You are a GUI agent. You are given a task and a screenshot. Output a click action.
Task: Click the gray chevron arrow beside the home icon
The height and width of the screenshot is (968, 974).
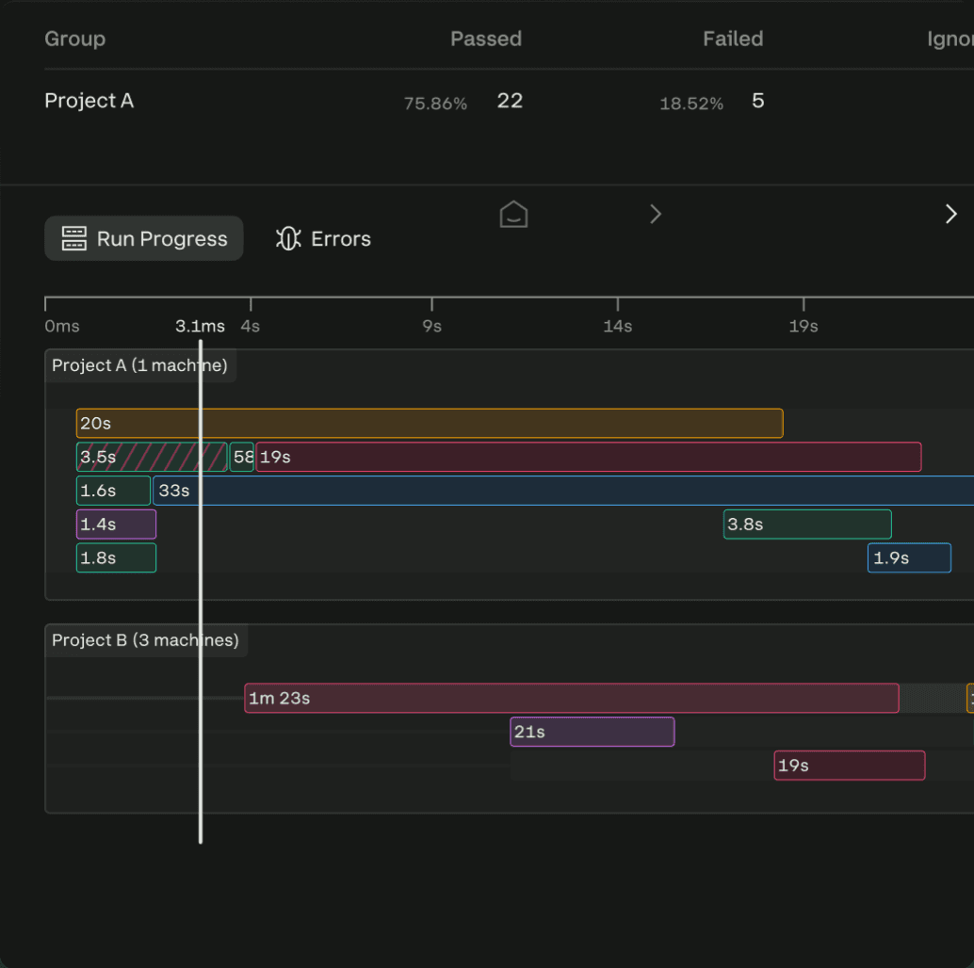(x=656, y=214)
